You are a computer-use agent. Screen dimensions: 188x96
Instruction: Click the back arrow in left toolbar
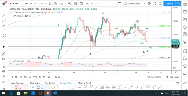coord(4,47)
